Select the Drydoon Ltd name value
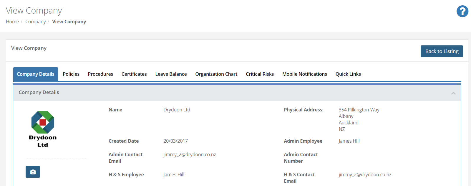The width and height of the screenshot is (471, 186). click(x=177, y=110)
